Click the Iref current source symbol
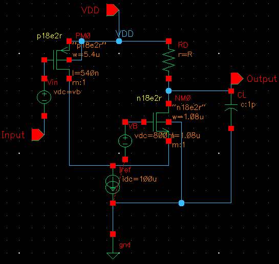 pyautogui.click(x=113, y=184)
